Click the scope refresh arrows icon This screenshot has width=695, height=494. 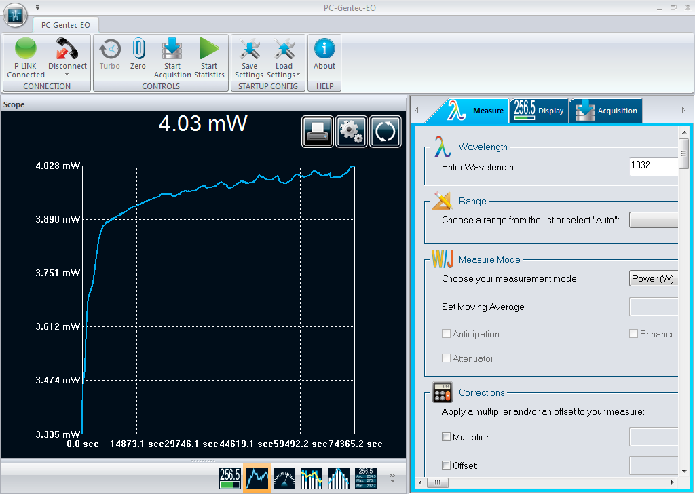[x=385, y=131]
